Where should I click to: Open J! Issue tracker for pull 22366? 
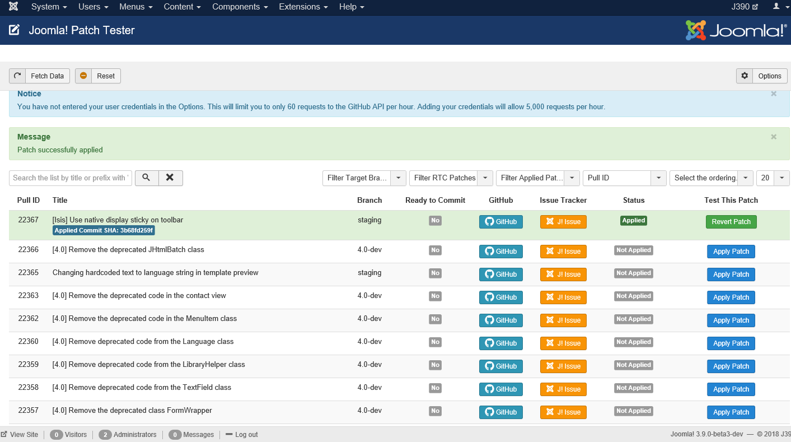(563, 252)
